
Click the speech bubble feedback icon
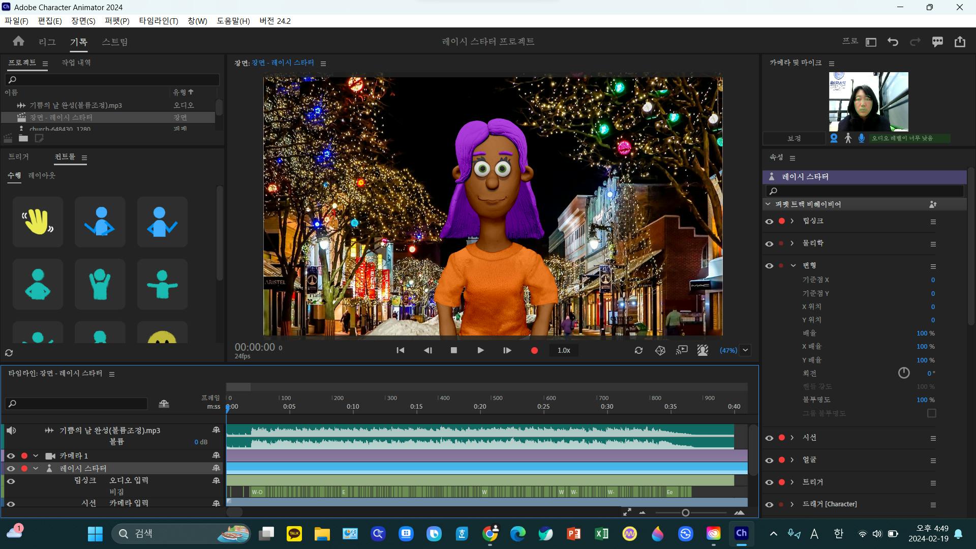(x=937, y=42)
